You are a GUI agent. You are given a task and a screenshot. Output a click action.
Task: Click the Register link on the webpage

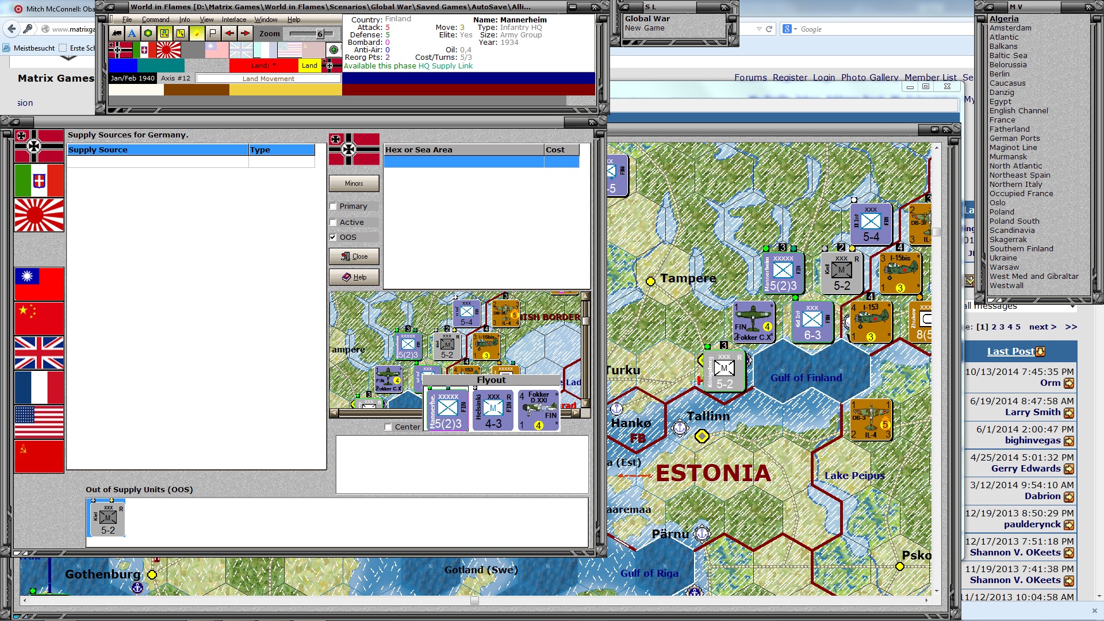click(790, 78)
